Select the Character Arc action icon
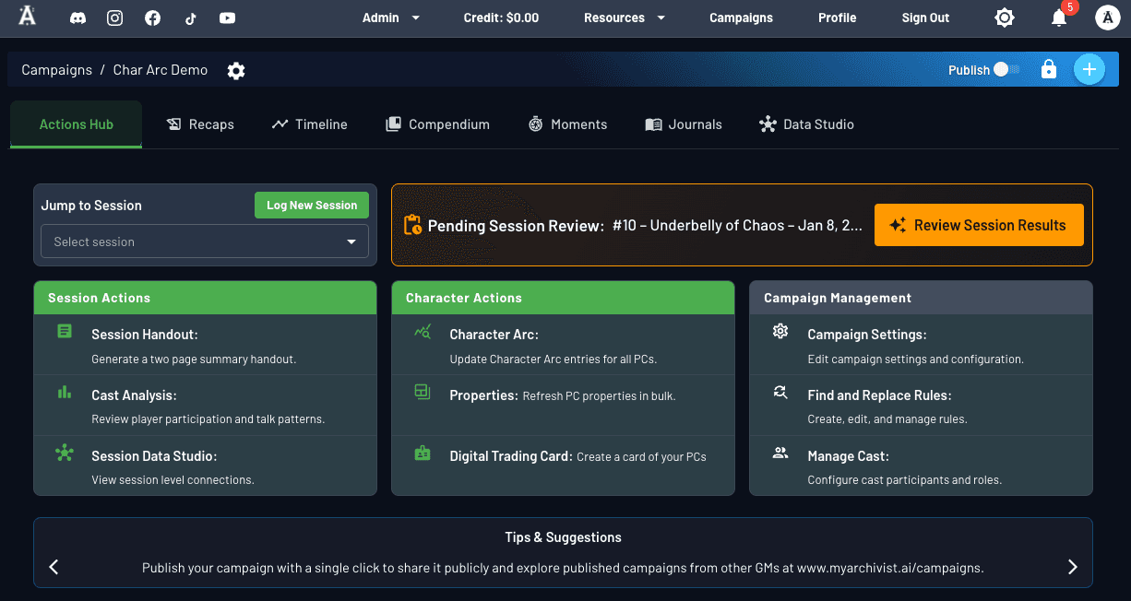1131x601 pixels. coord(422,331)
